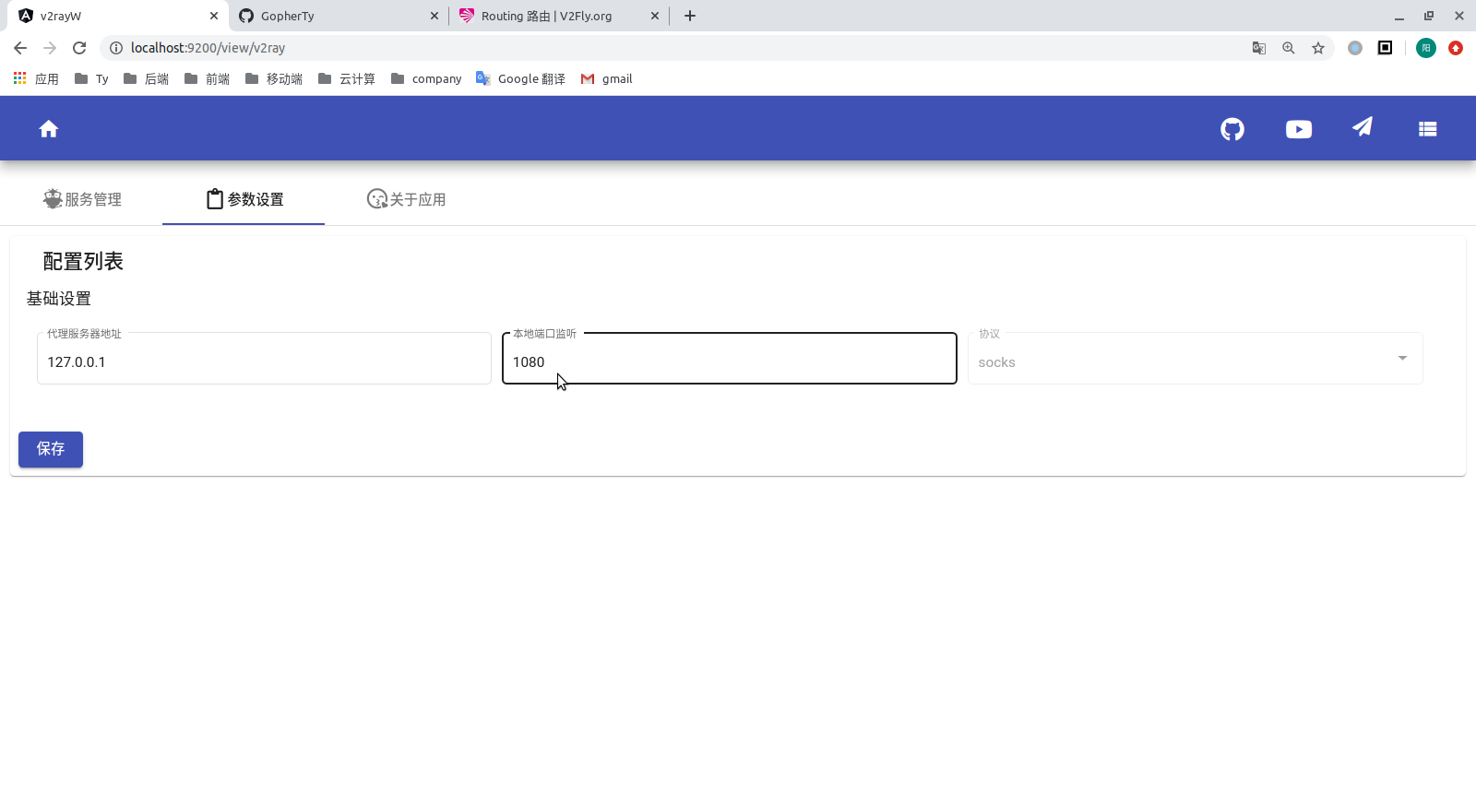Focus the 代理服务器地址 input field

264,359
